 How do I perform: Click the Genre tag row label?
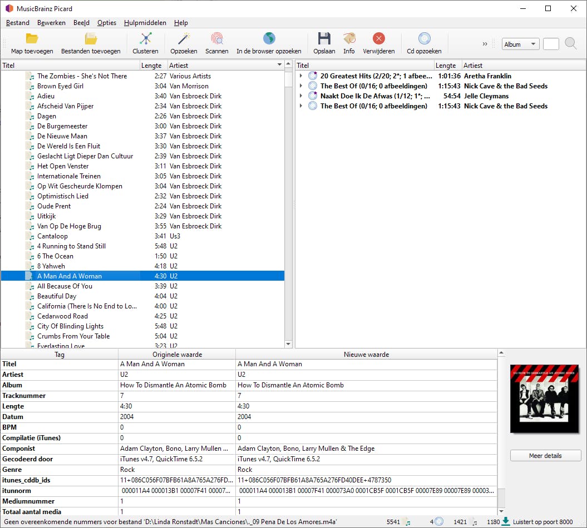[12, 469]
